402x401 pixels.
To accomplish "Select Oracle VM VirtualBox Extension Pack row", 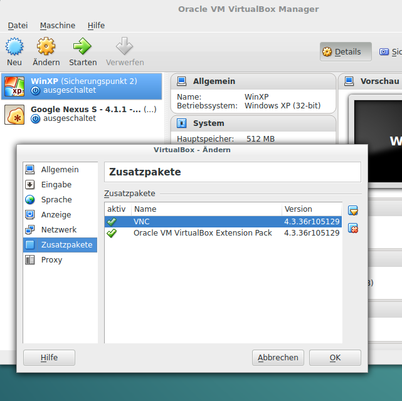I will pos(223,233).
